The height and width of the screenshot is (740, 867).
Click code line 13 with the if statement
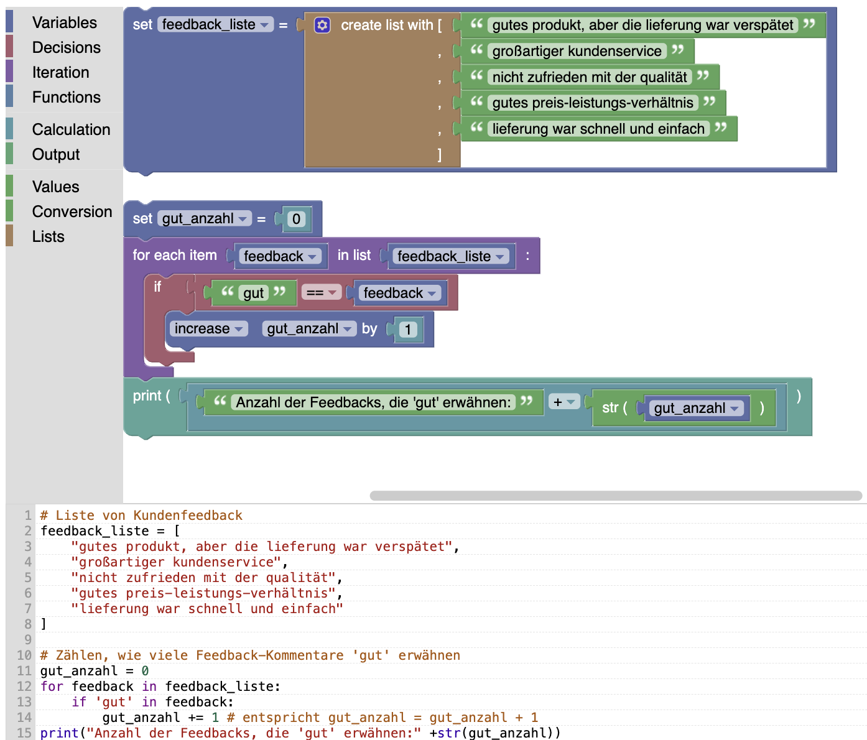point(152,702)
